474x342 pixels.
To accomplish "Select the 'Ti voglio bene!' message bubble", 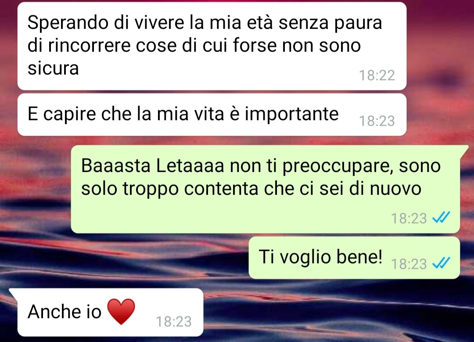I will click(354, 258).
